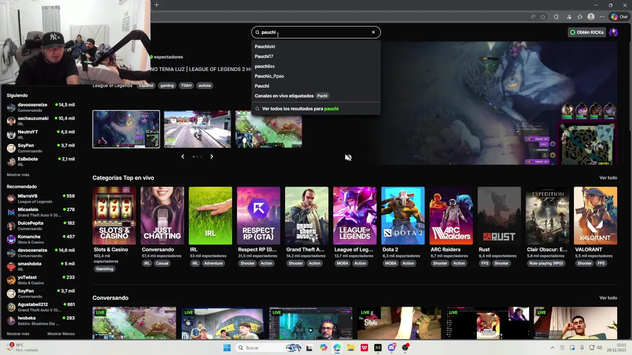
Task: Show hidden system tray icons chevron
Action: (553, 348)
